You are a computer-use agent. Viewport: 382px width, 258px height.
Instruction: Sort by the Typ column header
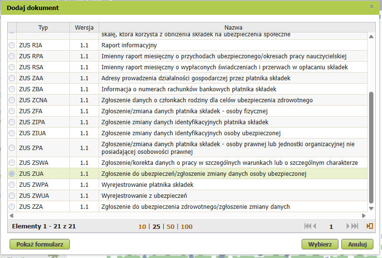point(43,28)
